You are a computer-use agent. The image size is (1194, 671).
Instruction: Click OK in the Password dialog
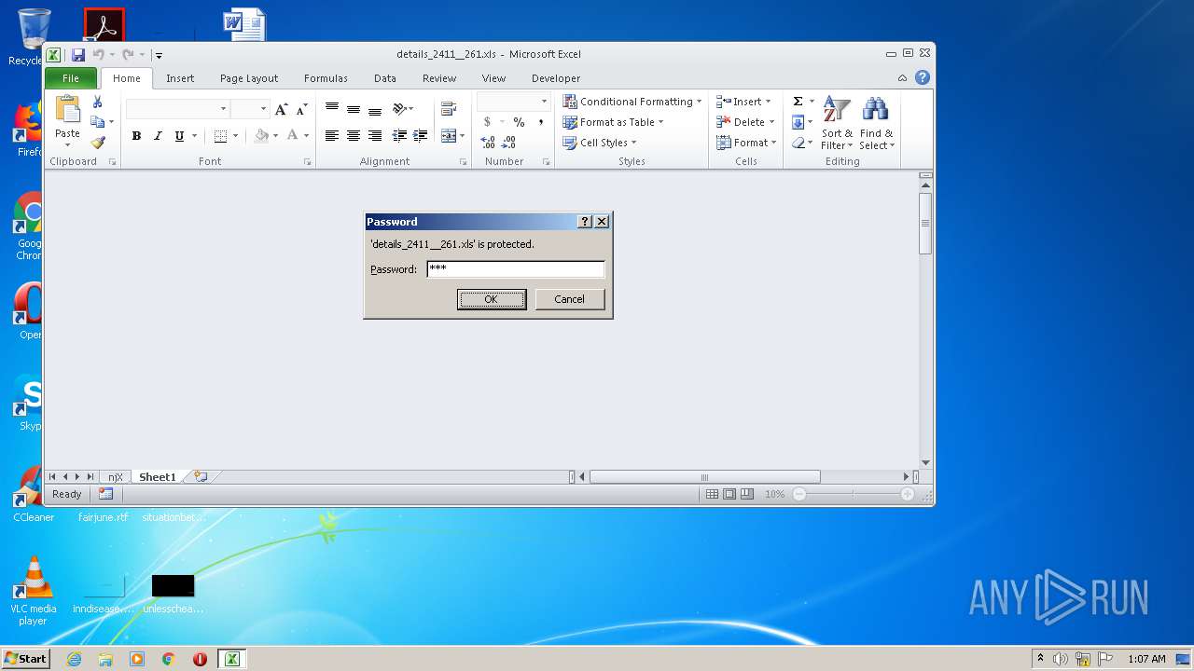pos(492,299)
